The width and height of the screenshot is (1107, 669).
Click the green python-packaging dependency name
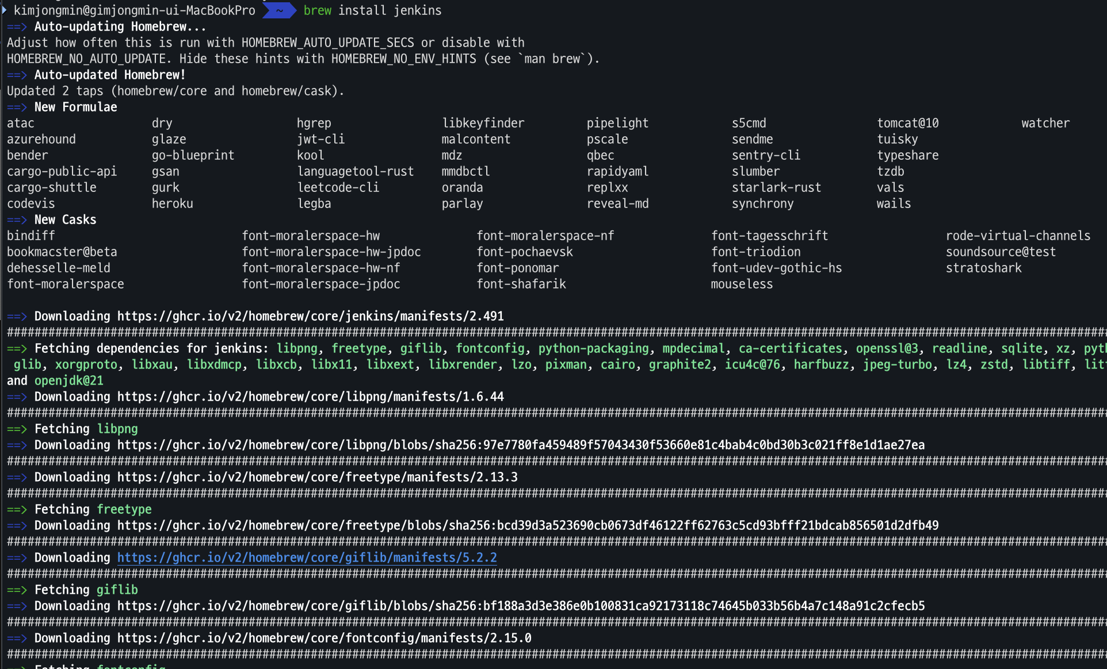(x=593, y=348)
